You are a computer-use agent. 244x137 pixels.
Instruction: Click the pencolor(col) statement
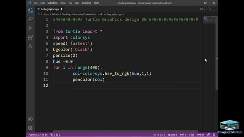click(88, 80)
